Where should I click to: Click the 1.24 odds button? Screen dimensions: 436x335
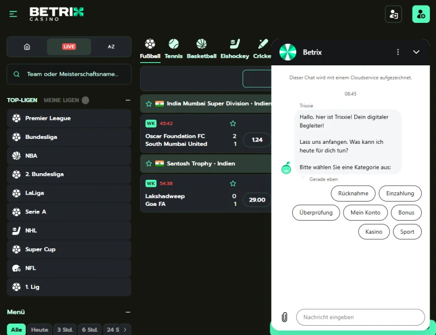[x=257, y=140]
